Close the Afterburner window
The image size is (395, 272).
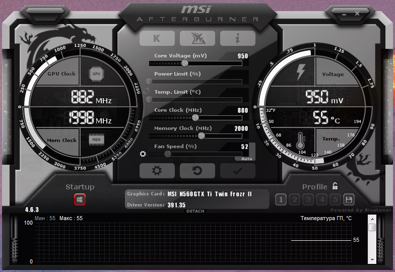click(357, 14)
